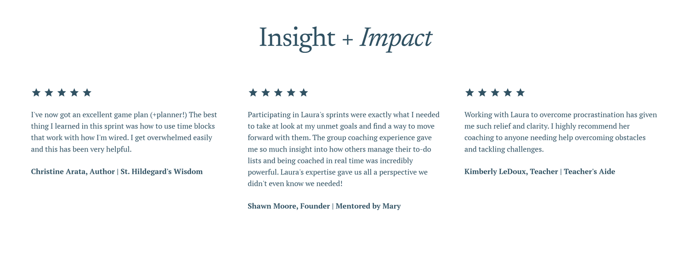This screenshot has height=261, width=689.
Task: Click second star in Kimberly LeDoux's rating
Action: (482, 93)
